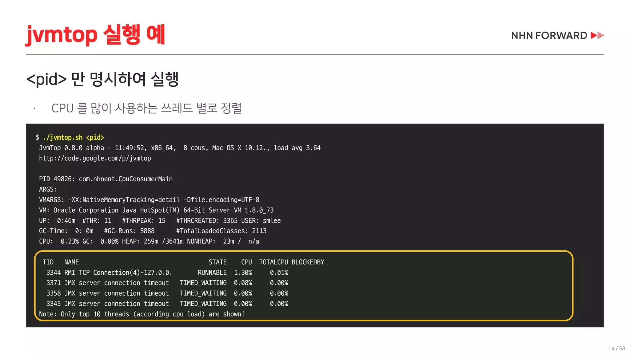Click thread row 3344 RMI TCP Connection
Screen dimensions: 630x354
click(167, 273)
